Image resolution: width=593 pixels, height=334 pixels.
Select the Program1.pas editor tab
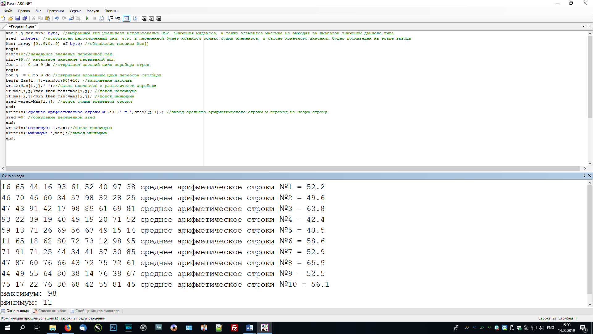(22, 26)
